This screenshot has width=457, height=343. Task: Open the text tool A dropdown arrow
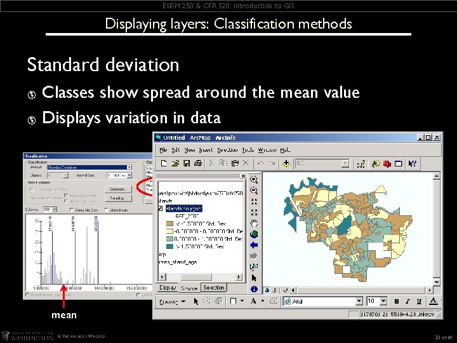pyautogui.click(x=263, y=300)
